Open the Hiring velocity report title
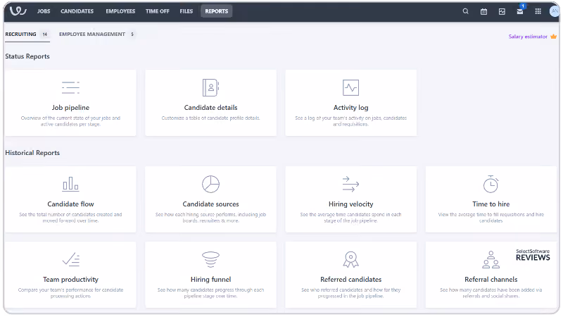Viewport: 563px width, 317px height. tap(350, 204)
